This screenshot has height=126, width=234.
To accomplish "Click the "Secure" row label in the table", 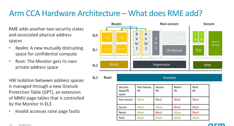I will [x=123, y=107].
